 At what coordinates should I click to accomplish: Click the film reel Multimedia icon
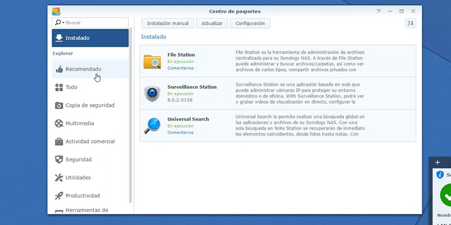[59, 123]
